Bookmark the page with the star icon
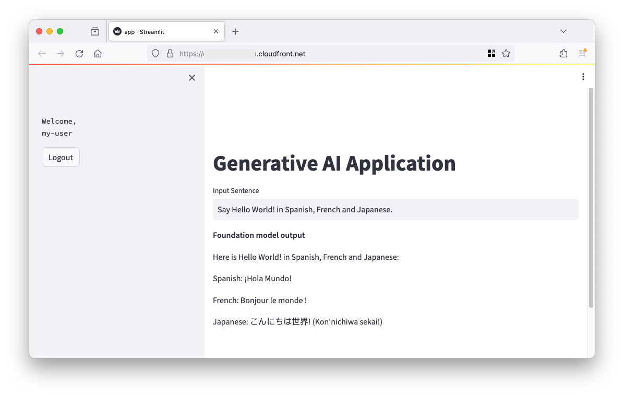The image size is (624, 397). click(506, 53)
